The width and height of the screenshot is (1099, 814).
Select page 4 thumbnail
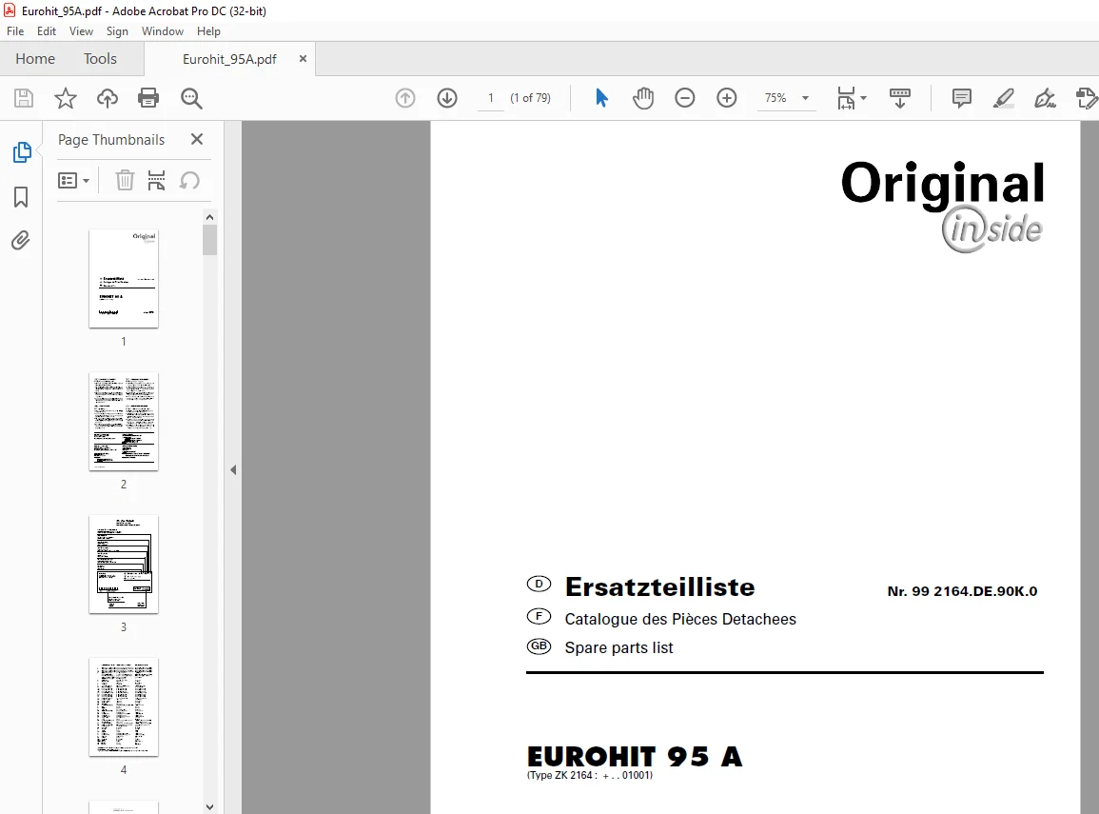[124, 707]
